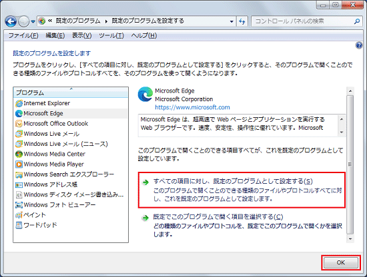Click the refresh icon beside address bar
Image resolution: width=367 pixels, height=277 pixels.
[242, 21]
